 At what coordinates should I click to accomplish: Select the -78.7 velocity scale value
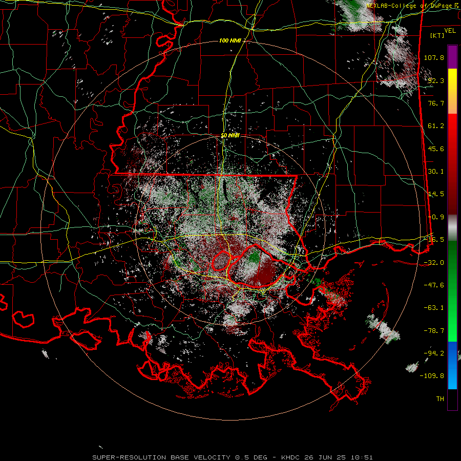coord(434,331)
